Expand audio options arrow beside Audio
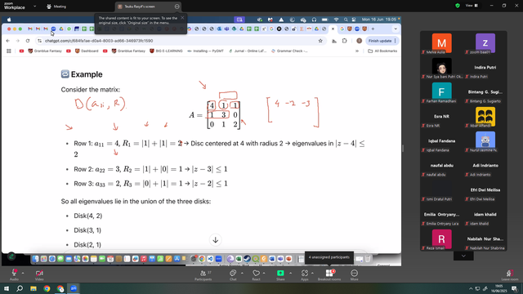This screenshot has height=294, width=523. click(x=23, y=273)
